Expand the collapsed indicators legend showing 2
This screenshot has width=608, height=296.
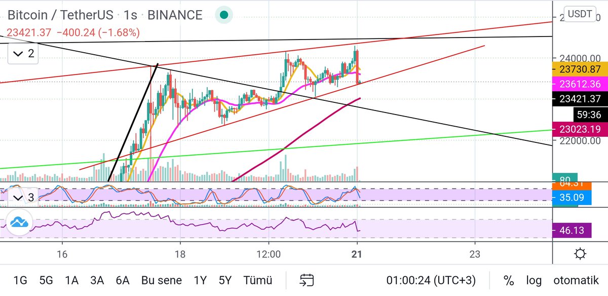(x=23, y=53)
